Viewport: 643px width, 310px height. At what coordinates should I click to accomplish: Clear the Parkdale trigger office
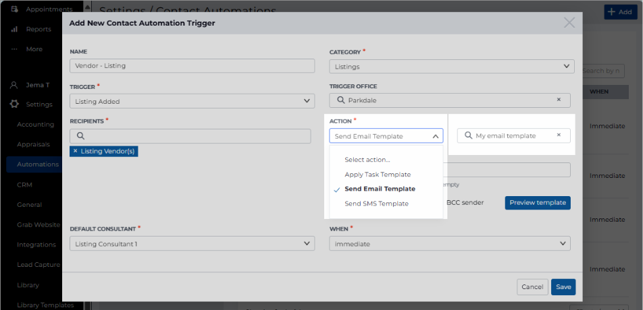click(x=559, y=100)
